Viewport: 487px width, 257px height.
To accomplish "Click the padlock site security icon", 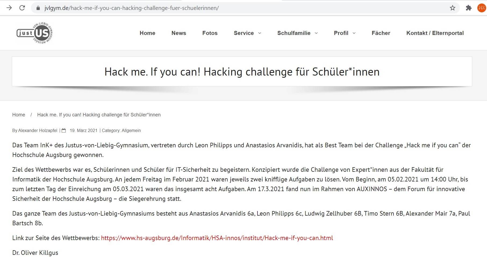I will [x=38, y=8].
